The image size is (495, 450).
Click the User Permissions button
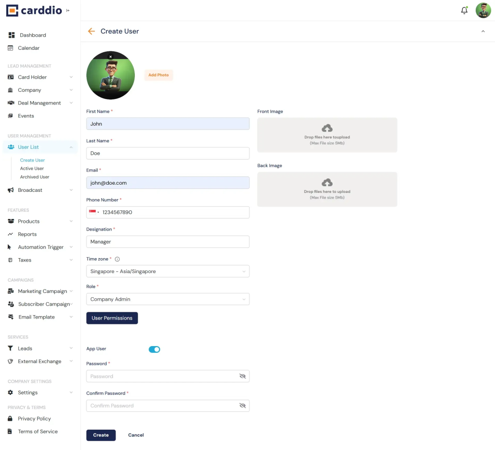click(112, 318)
